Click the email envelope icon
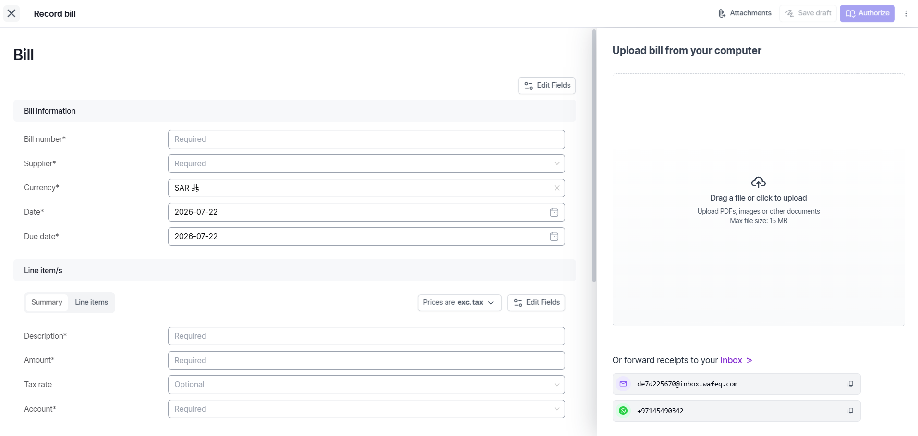The width and height of the screenshot is (918, 436). (623, 384)
